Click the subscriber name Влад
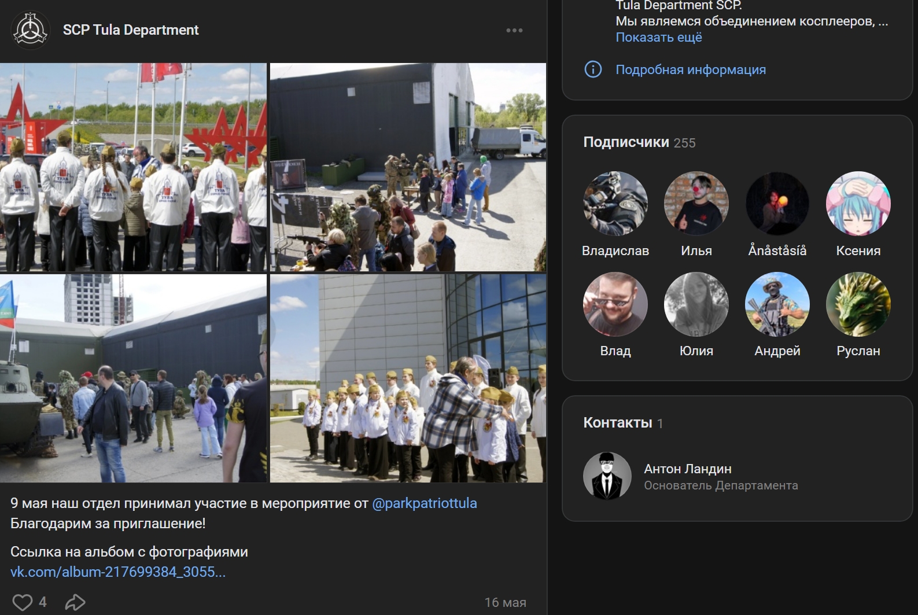This screenshot has width=918, height=615. pyautogui.click(x=615, y=351)
